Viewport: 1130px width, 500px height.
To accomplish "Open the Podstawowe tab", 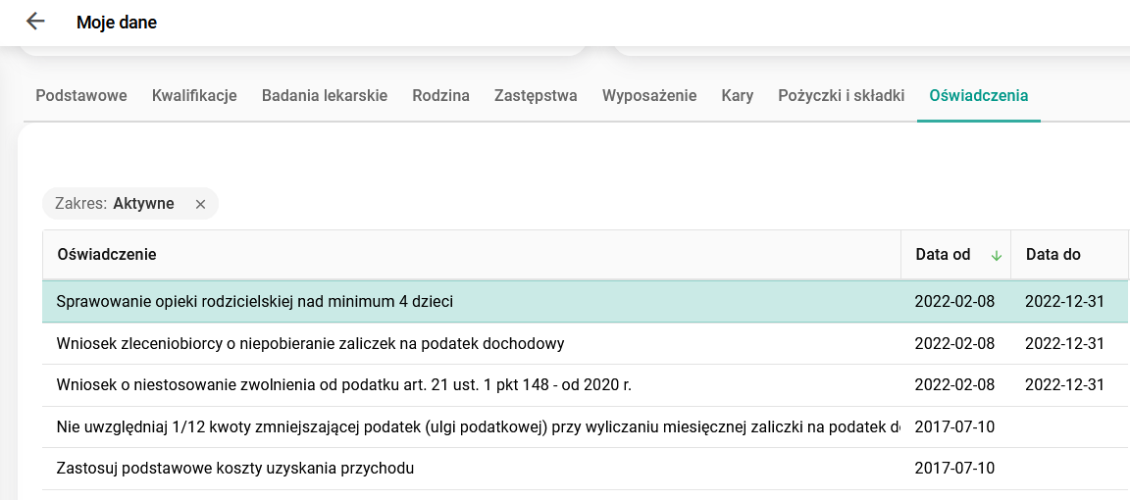I will pyautogui.click(x=81, y=96).
